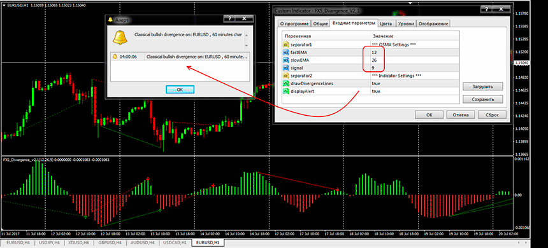Open the Отображение tab
The height and width of the screenshot is (248, 548).
(x=433, y=24)
